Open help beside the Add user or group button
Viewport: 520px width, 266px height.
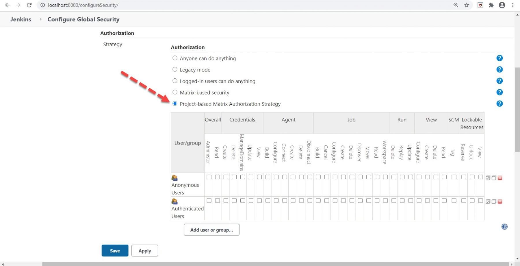click(x=504, y=227)
